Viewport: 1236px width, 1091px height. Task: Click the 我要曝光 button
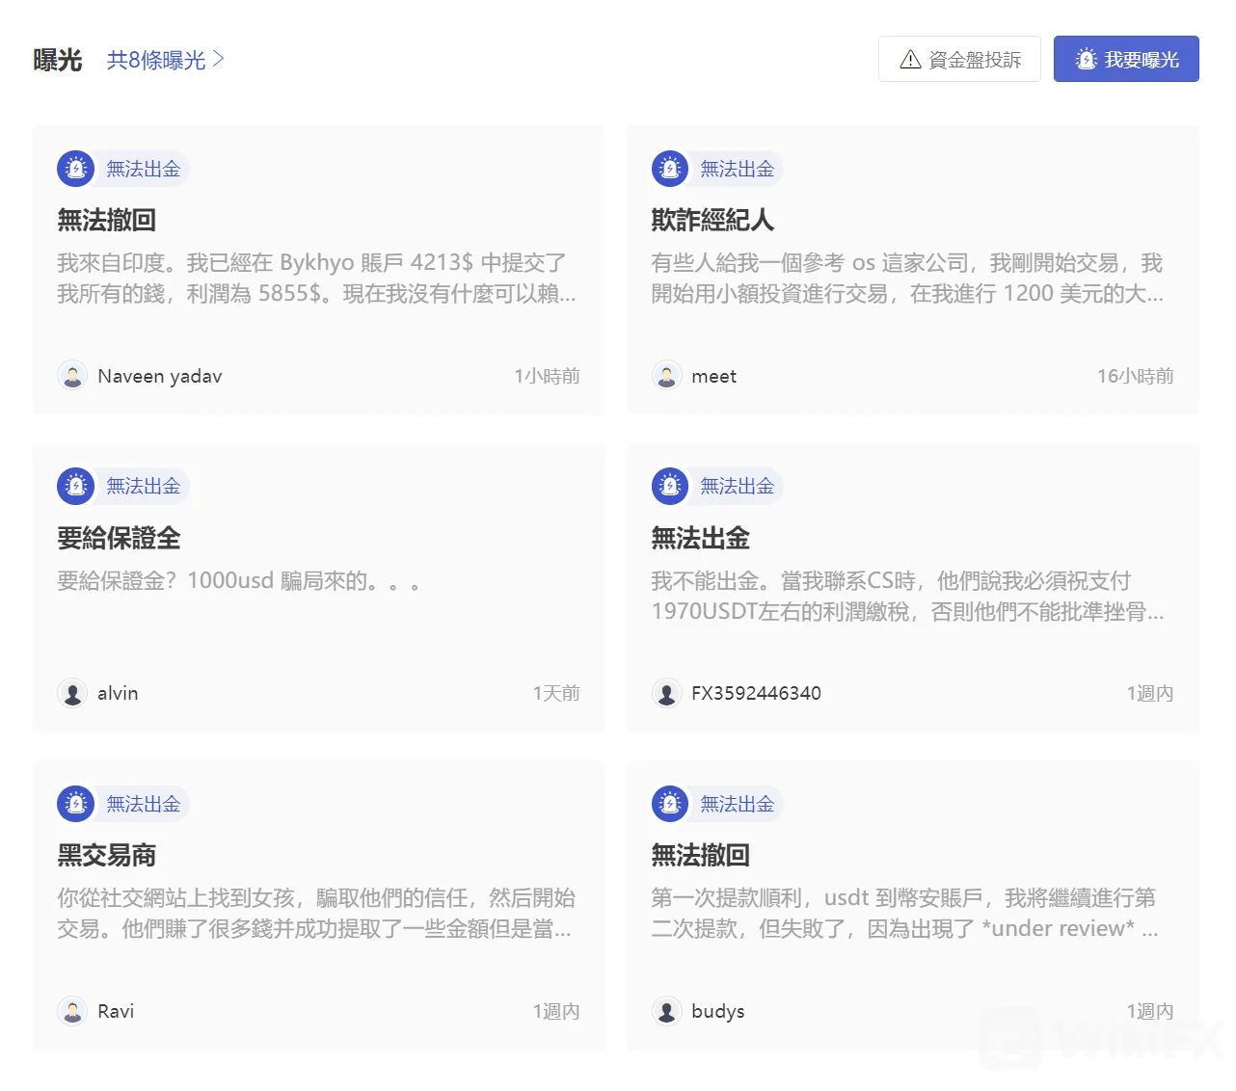(1126, 59)
